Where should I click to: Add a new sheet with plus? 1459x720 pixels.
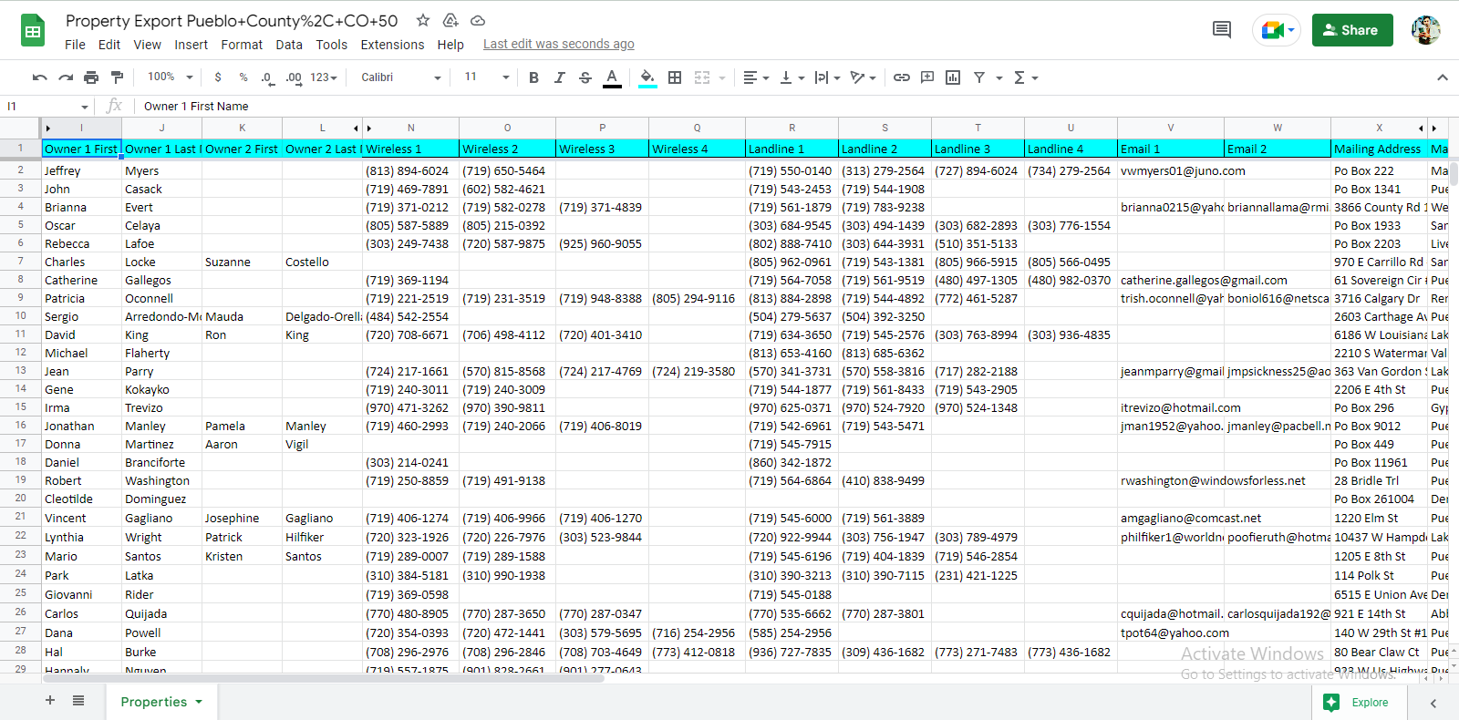[x=50, y=701]
